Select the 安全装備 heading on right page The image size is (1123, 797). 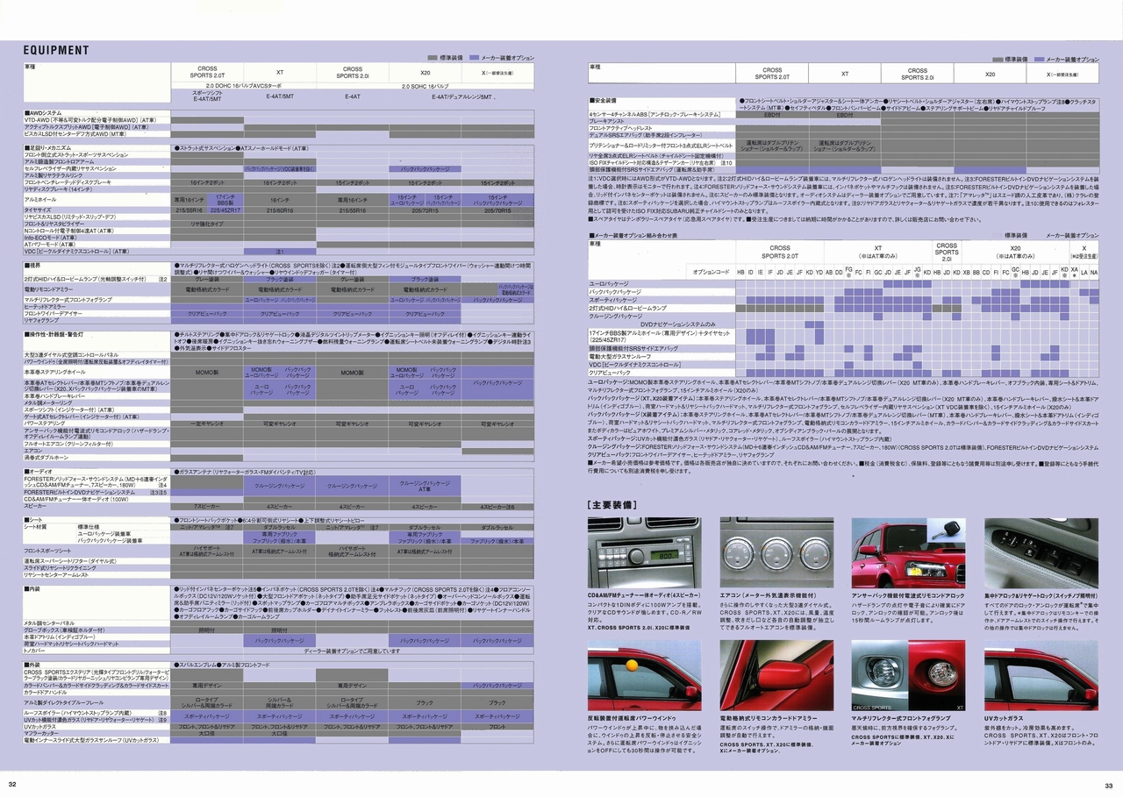coord(604,101)
